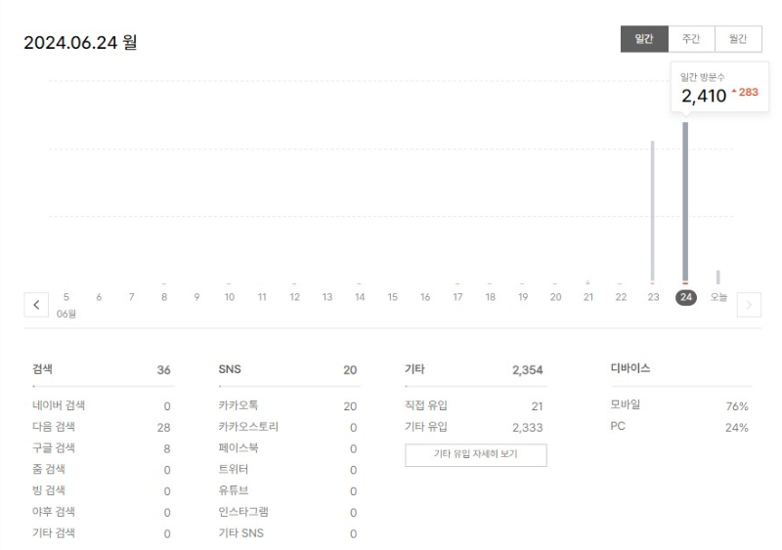Click the 구글 검색 row
Viewport: 782px width, 550px height.
point(102,448)
